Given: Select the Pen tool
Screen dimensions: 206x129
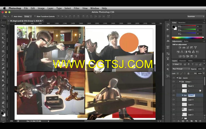Looking at the screenshot, I should click(x=3, y=85).
